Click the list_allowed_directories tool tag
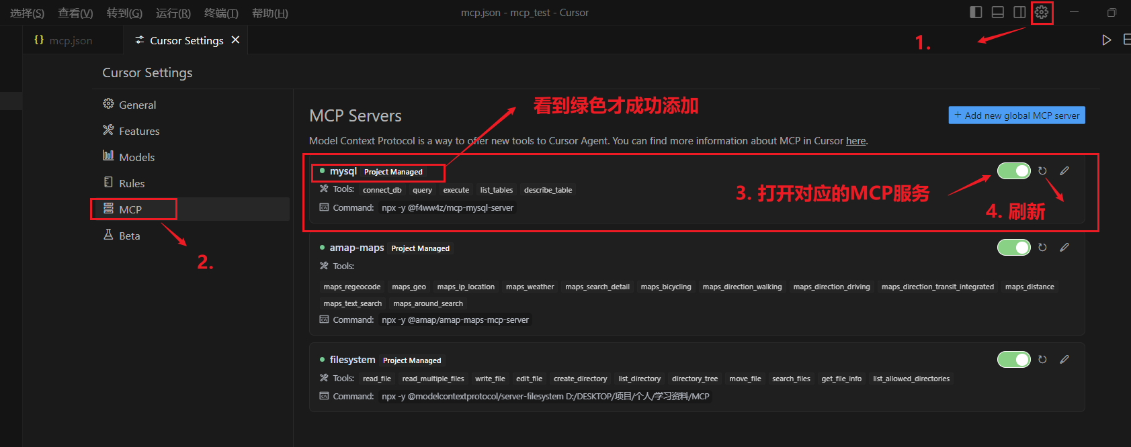 click(x=911, y=379)
